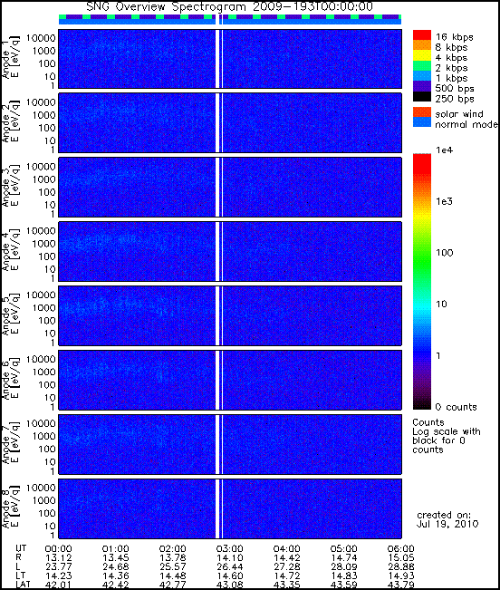Click the '1e3' color bar label
Image resolution: width=500 pixels, height=590 pixels.
coord(445,202)
